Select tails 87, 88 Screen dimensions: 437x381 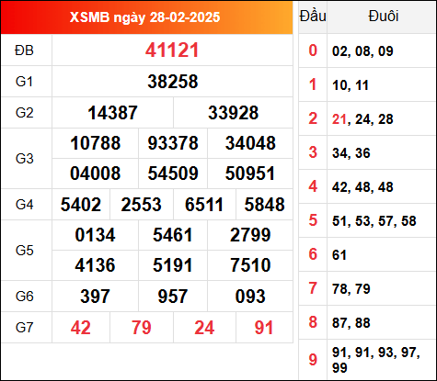point(351,323)
